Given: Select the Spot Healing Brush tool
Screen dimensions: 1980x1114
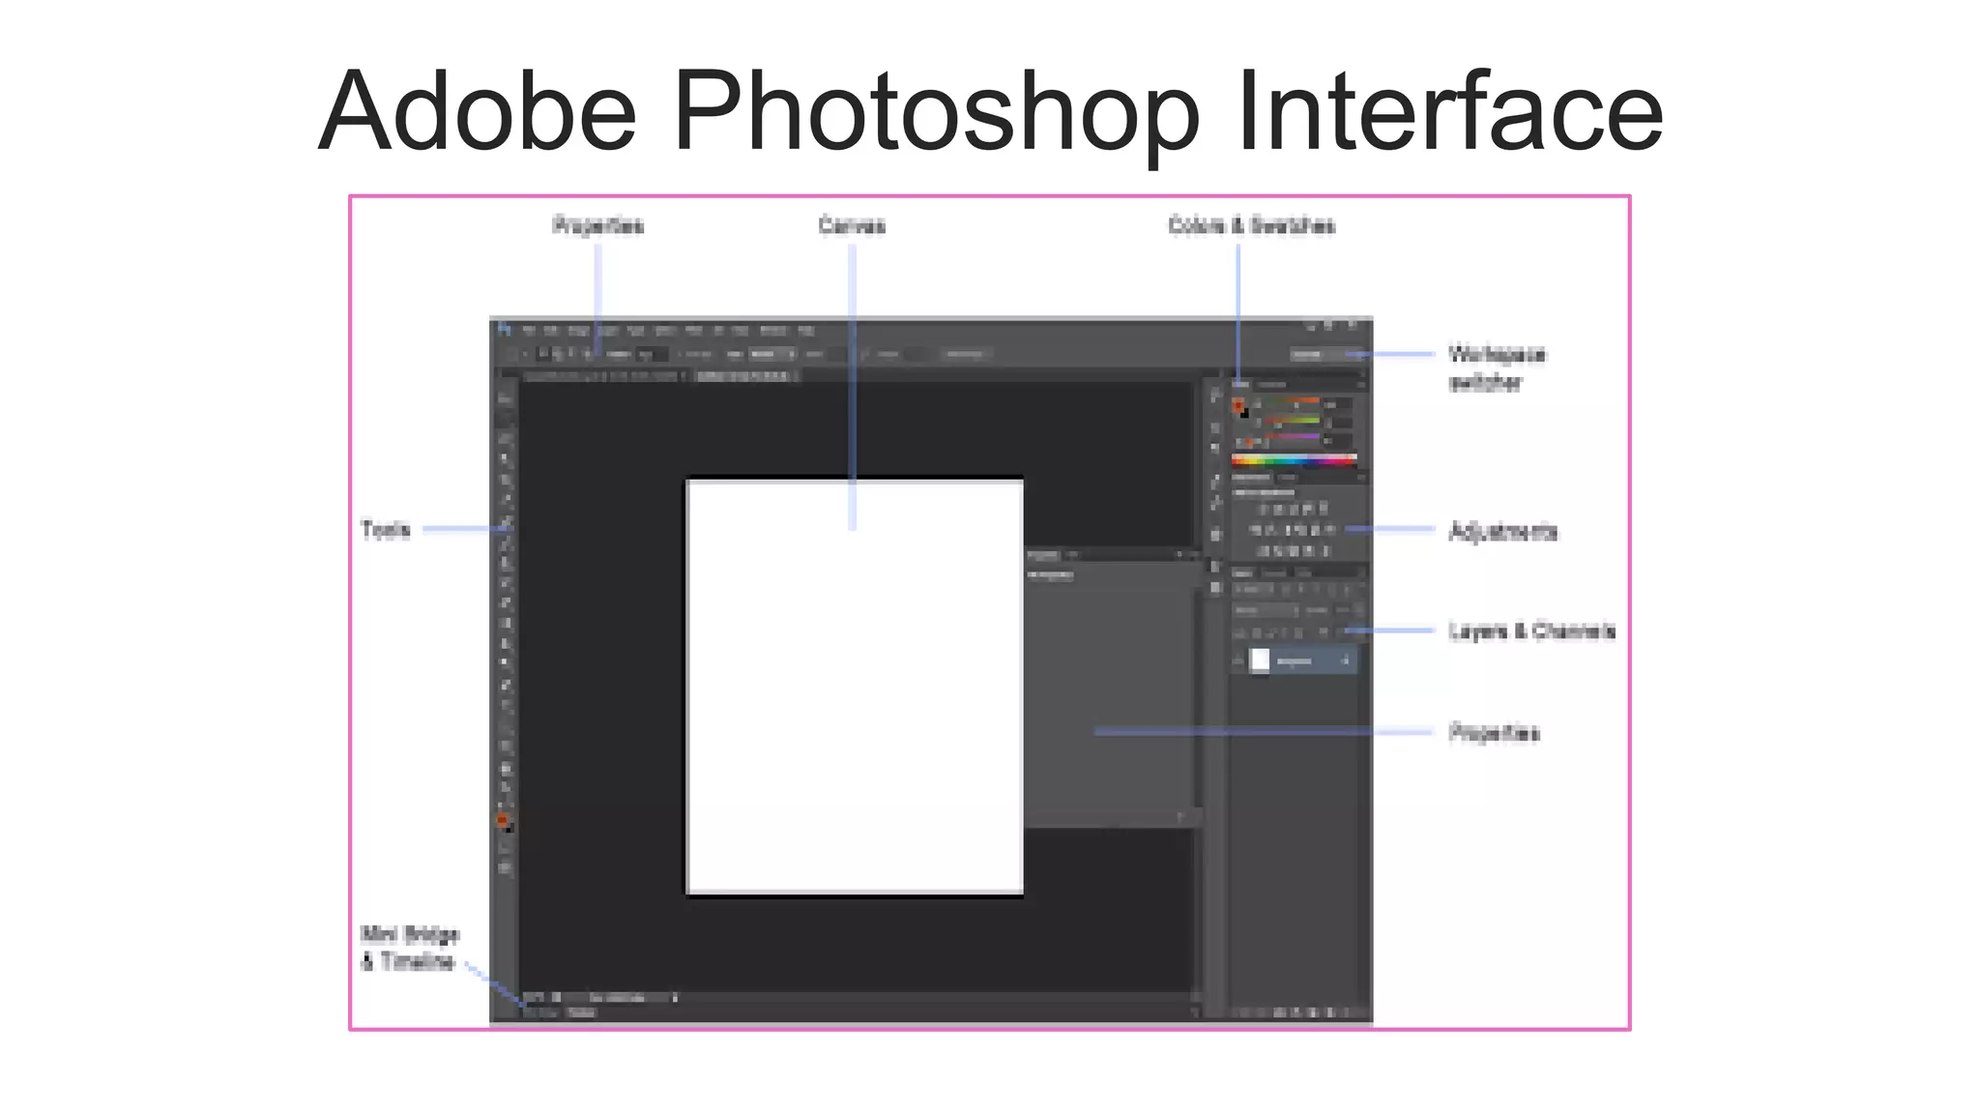Looking at the screenshot, I should [505, 521].
